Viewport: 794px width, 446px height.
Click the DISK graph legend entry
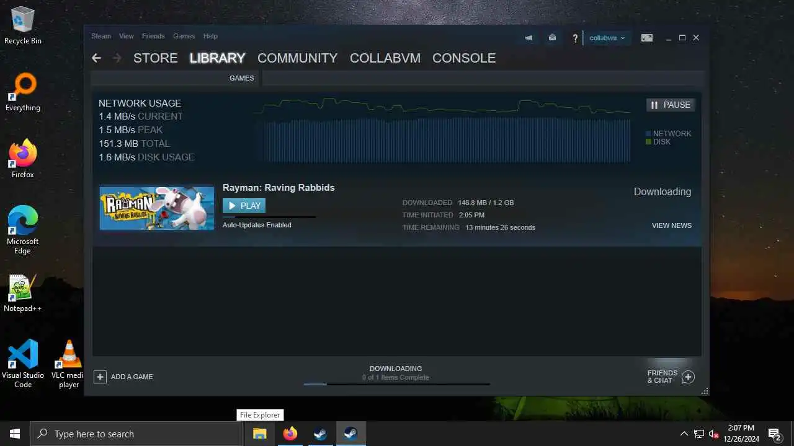coord(658,142)
